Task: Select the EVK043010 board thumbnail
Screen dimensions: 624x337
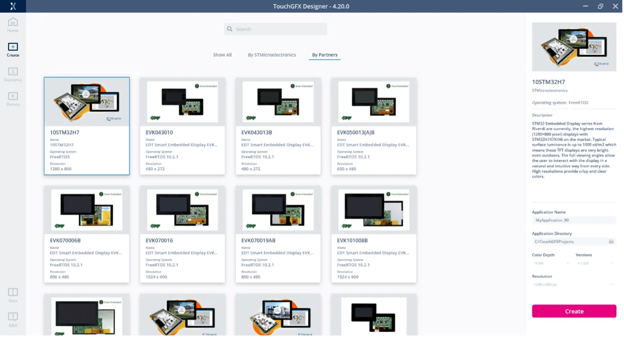Action: 182,102
